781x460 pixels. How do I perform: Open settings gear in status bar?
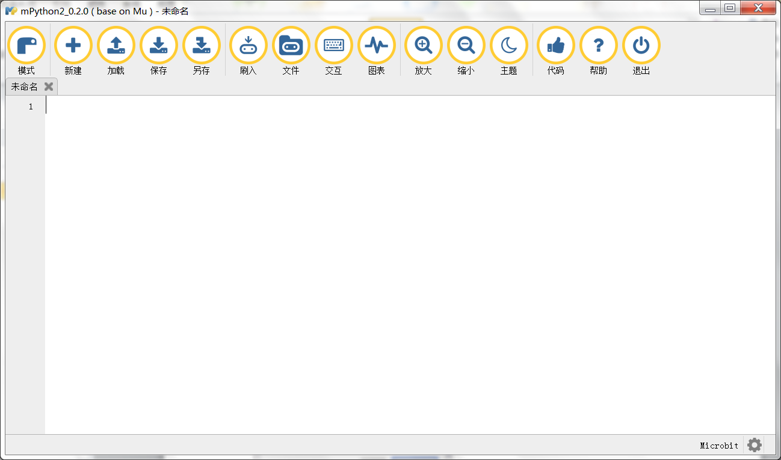click(755, 445)
